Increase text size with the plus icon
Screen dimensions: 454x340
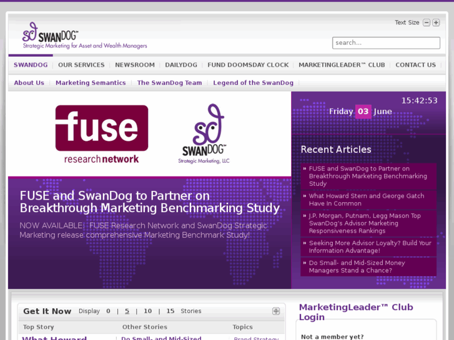436,23
